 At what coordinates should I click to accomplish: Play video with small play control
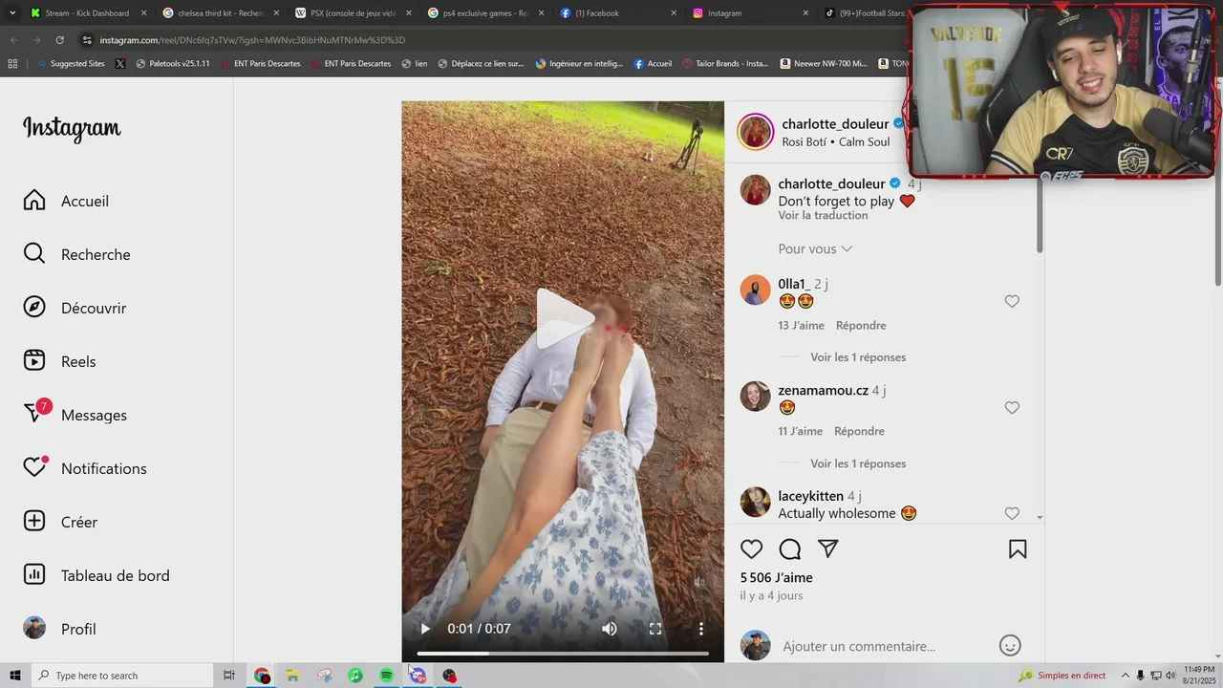pos(425,629)
